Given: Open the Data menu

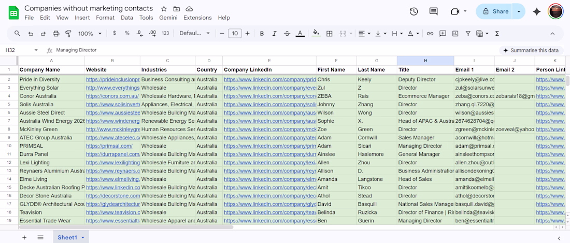Looking at the screenshot, I should 127,18.
